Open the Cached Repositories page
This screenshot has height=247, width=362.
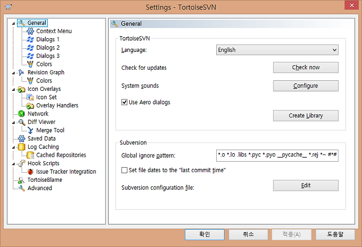pos(61,155)
